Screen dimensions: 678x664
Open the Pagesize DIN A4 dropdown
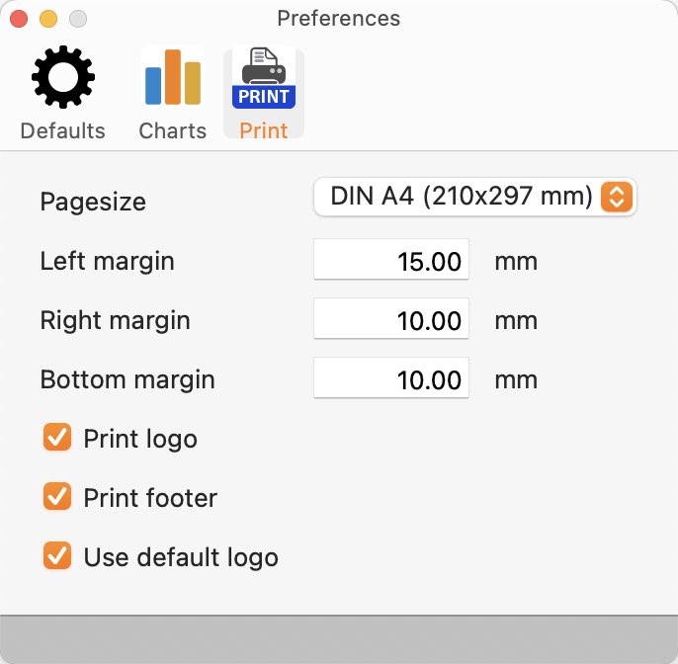pos(474,197)
